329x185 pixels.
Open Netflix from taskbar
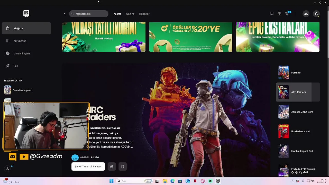pyautogui.click(x=195, y=181)
